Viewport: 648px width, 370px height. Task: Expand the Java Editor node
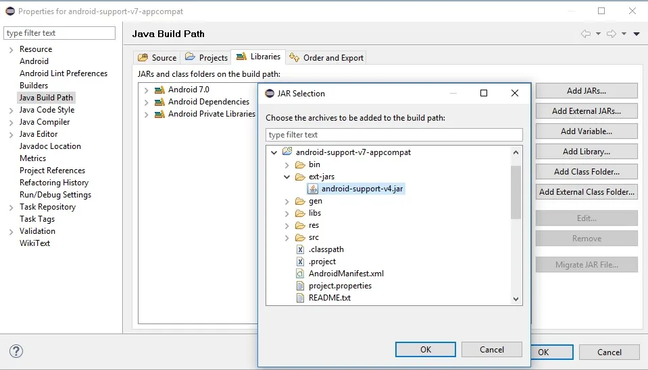[11, 135]
